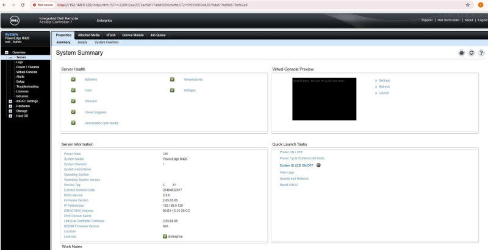This screenshot has width=488, height=250.
Task: Toggle System ID LED indicator
Action: 318,165
